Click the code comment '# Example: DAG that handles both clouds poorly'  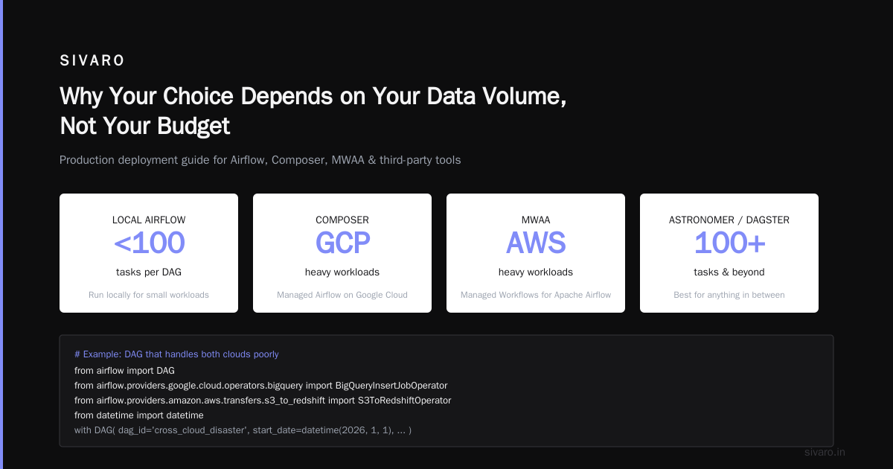point(176,354)
